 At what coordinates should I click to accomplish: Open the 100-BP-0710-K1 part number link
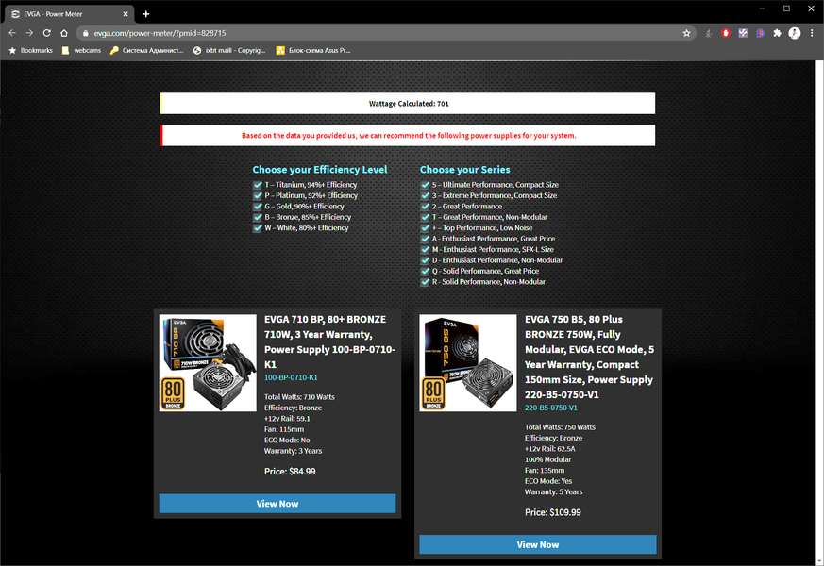[291, 377]
